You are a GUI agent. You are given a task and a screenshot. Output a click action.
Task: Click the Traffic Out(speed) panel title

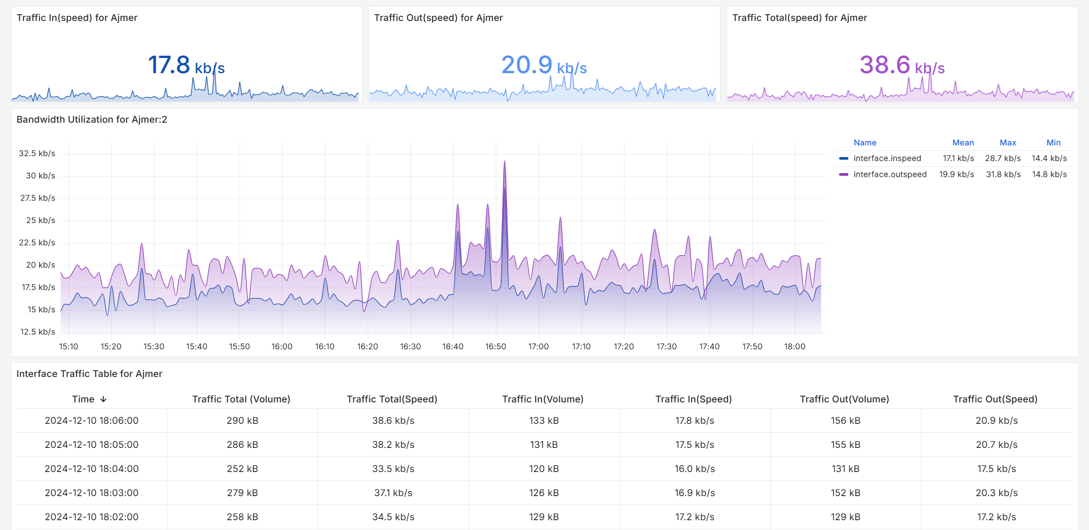438,18
